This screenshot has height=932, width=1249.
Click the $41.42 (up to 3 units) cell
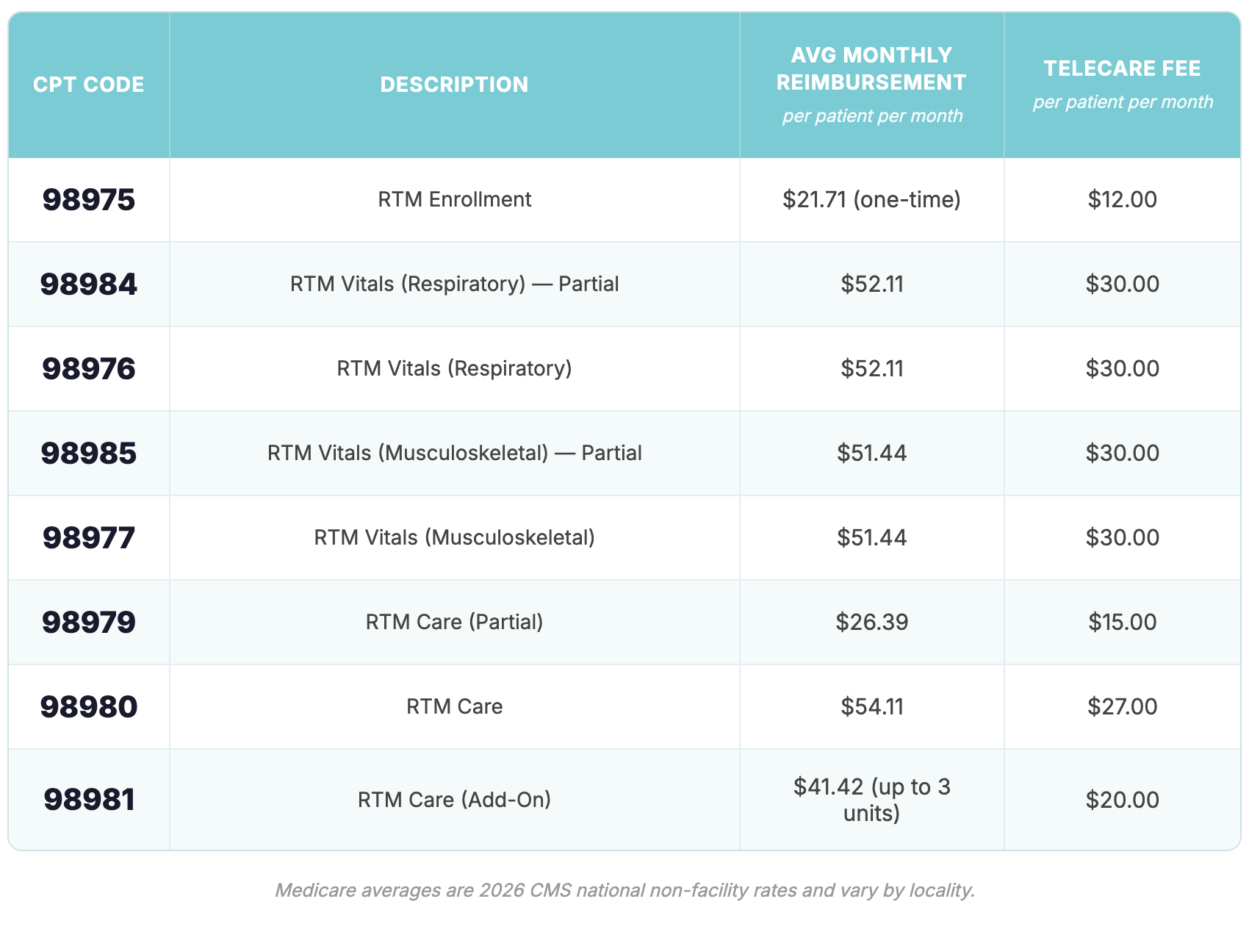[x=871, y=800]
